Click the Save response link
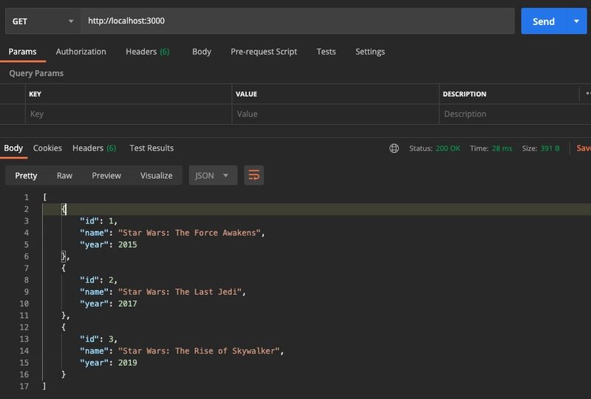The width and height of the screenshot is (591, 399). [x=584, y=148]
